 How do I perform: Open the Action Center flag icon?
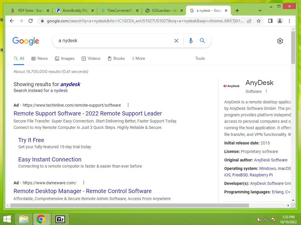[273, 219]
